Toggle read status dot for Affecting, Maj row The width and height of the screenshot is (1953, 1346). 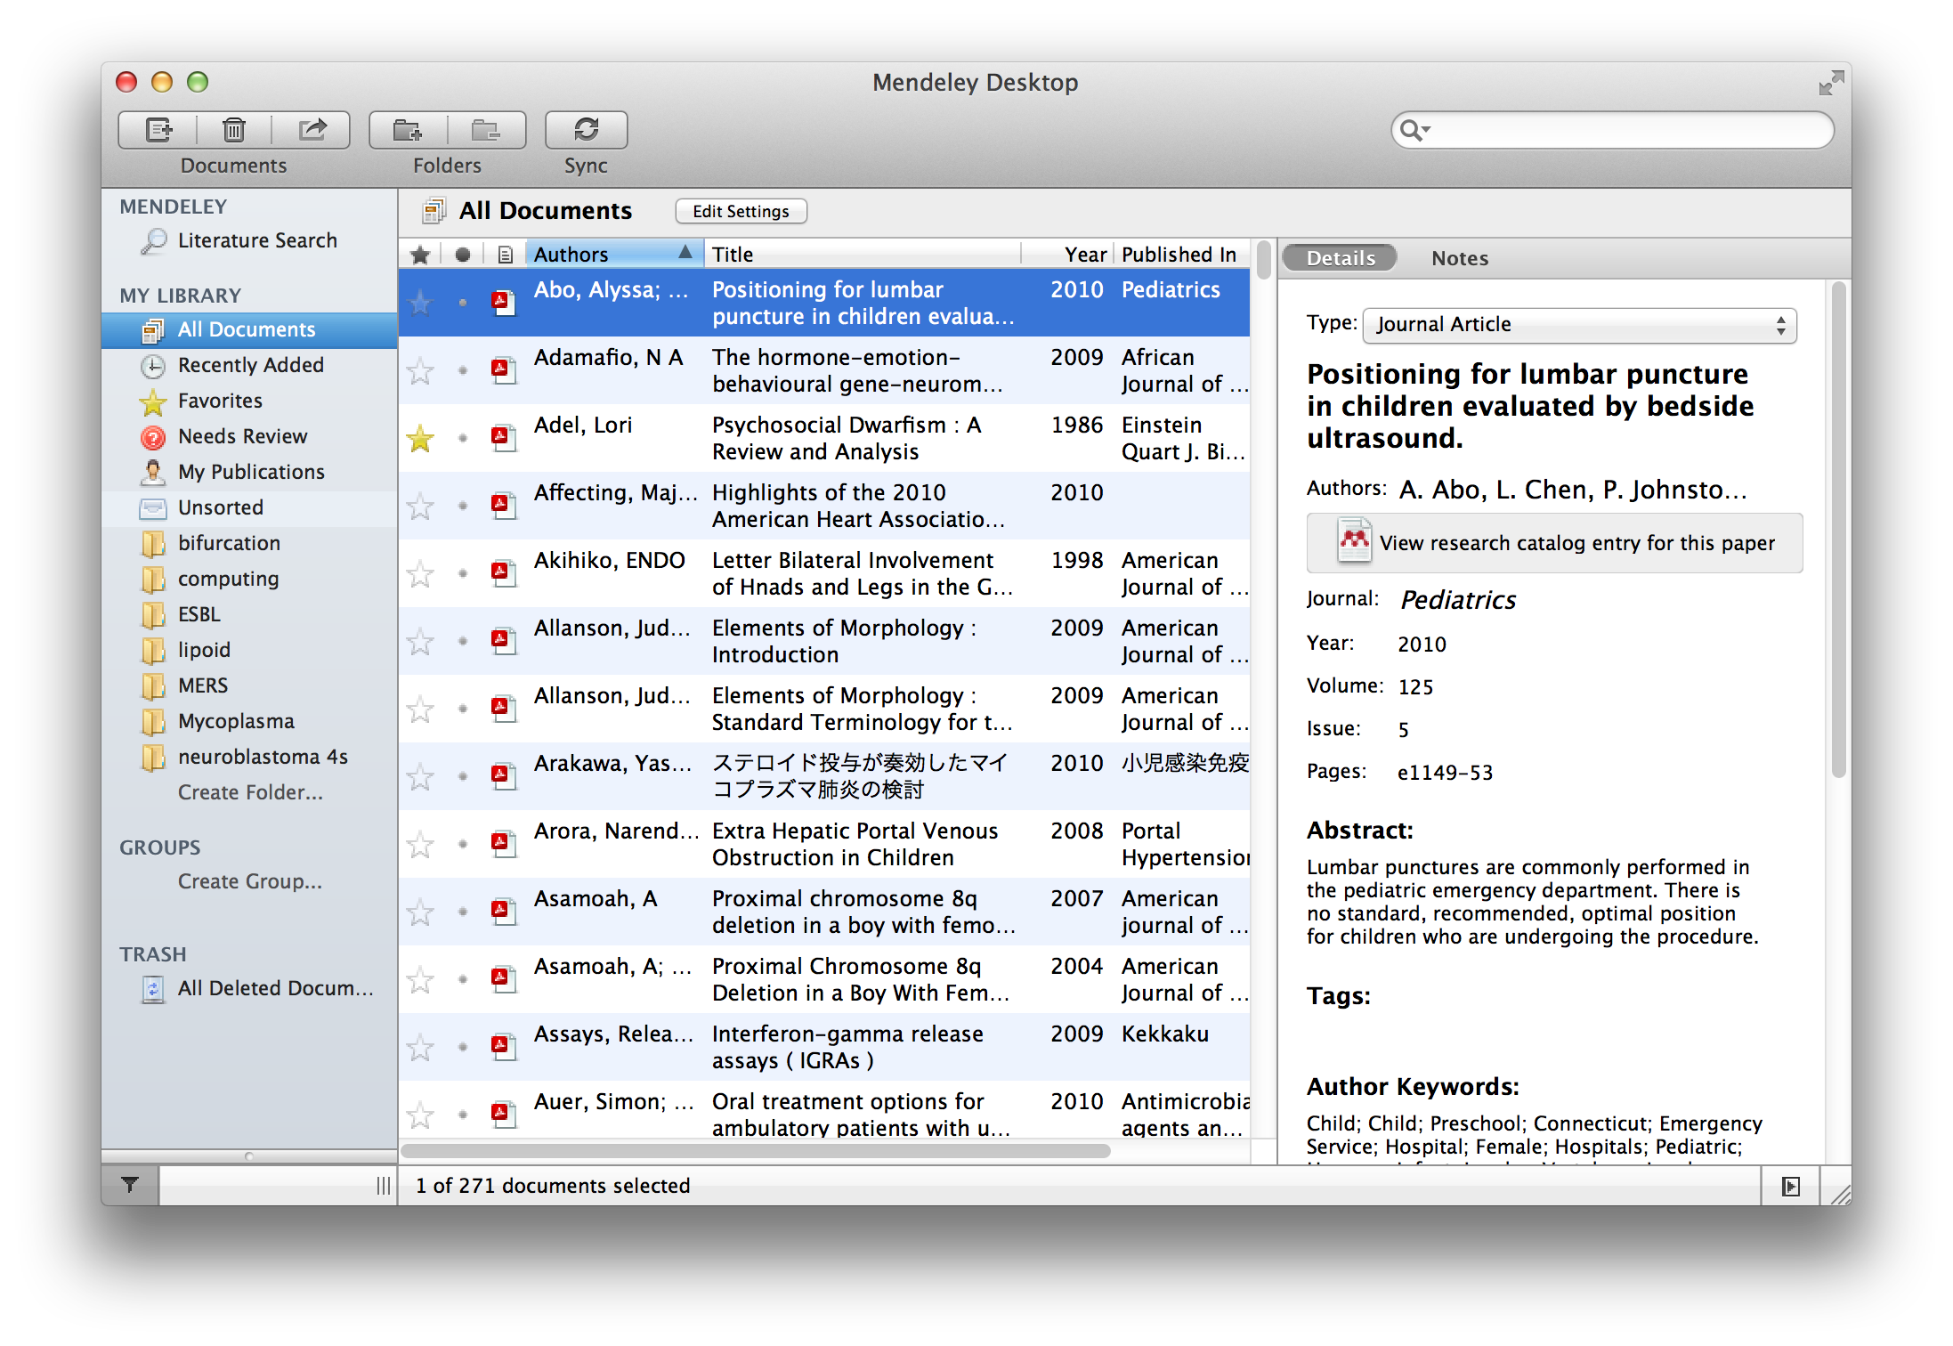click(x=462, y=506)
